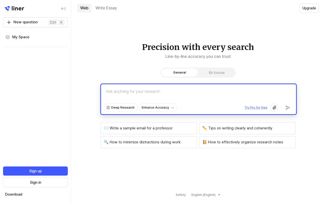
Task: Click the plus icon for New question
Action: (x=9, y=22)
